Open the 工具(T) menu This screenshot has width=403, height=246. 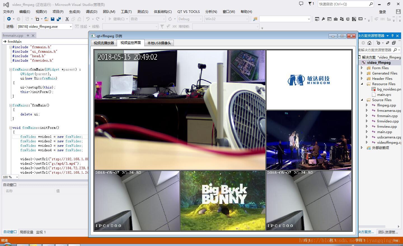click(x=126, y=11)
